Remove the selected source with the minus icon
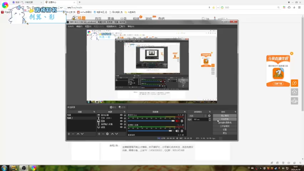The height and width of the screenshot is (171, 304). click(x=103, y=134)
